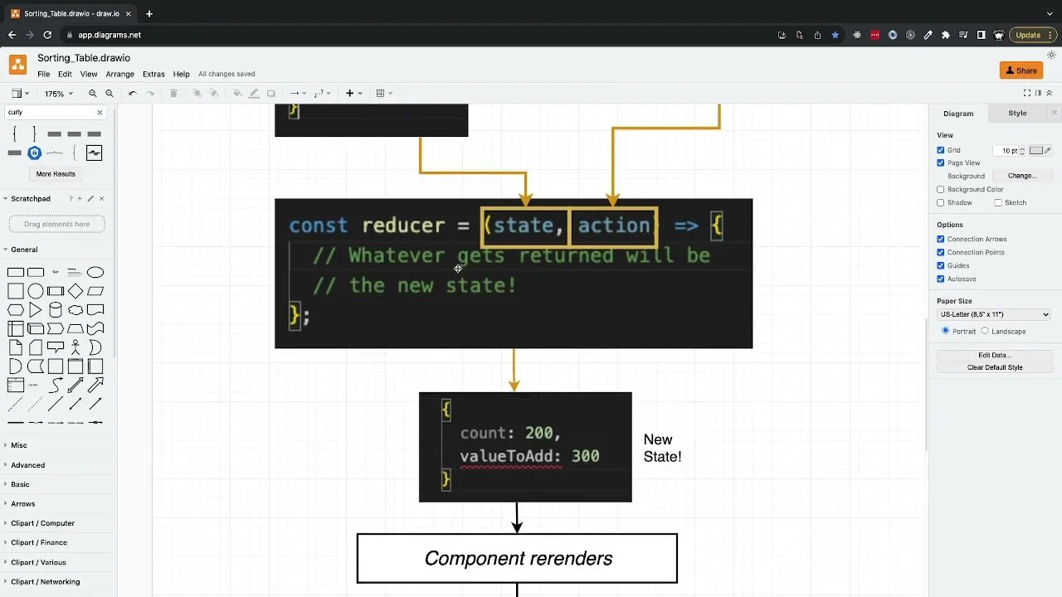Collapse the General shapes section
The image size is (1062, 597).
click(x=24, y=250)
